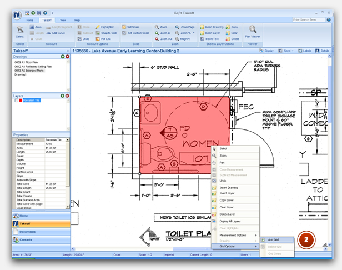Click Insert Drawing in ribbon
This screenshot has width=342, height=270.
coord(212,27)
